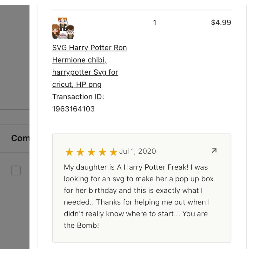Click the 'Transaction ID:' label
The width and height of the screenshot is (254, 254).
coord(78,97)
